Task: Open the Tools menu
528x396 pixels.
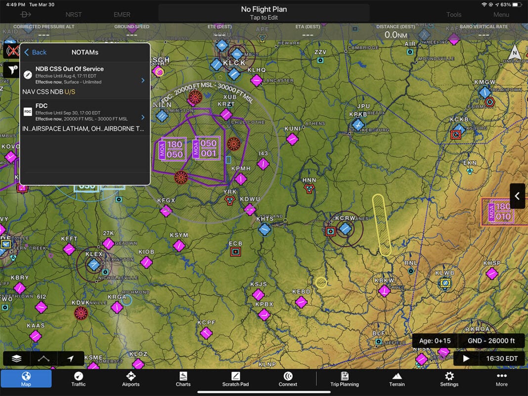Action: (x=453, y=14)
